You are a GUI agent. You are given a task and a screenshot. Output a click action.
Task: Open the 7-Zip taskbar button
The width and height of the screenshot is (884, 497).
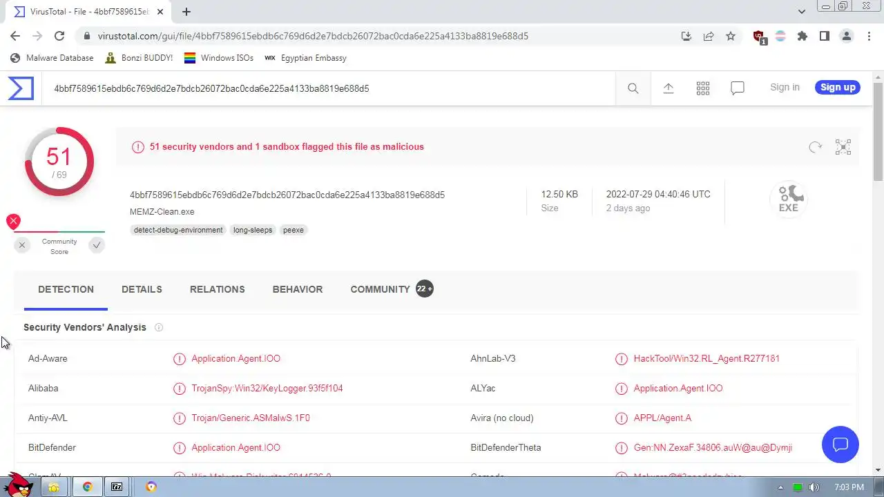pos(117,487)
